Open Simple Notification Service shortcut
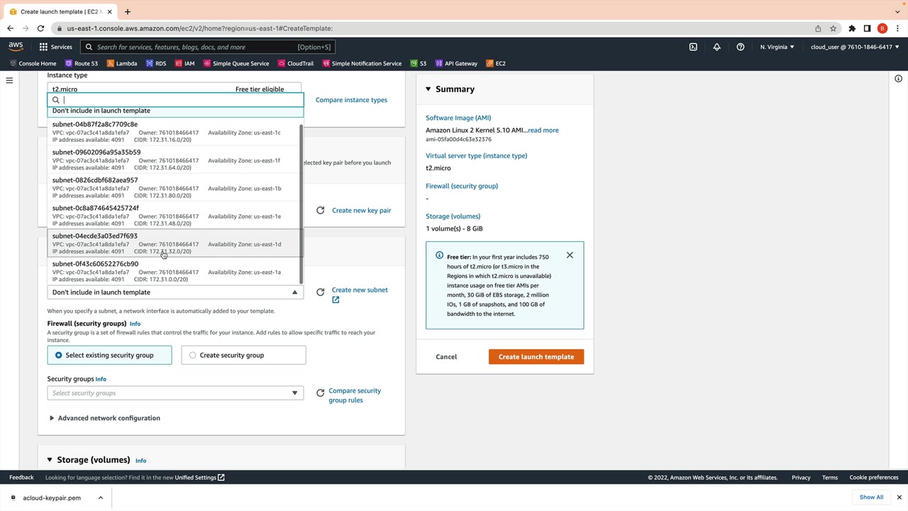908x511 pixels. click(362, 63)
